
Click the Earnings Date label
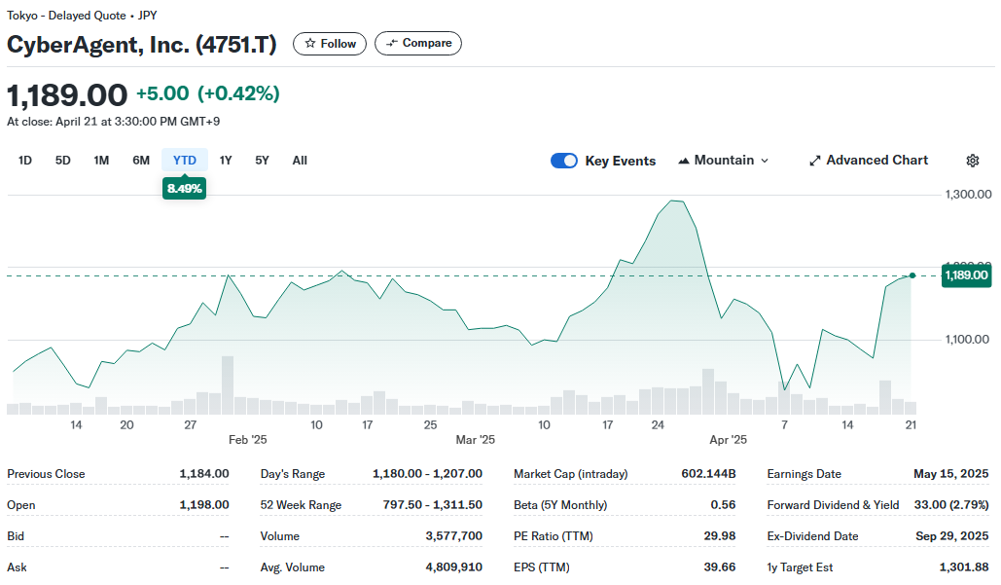point(804,474)
